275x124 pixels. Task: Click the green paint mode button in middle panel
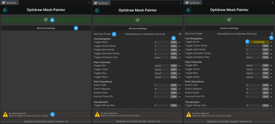point(138,20)
